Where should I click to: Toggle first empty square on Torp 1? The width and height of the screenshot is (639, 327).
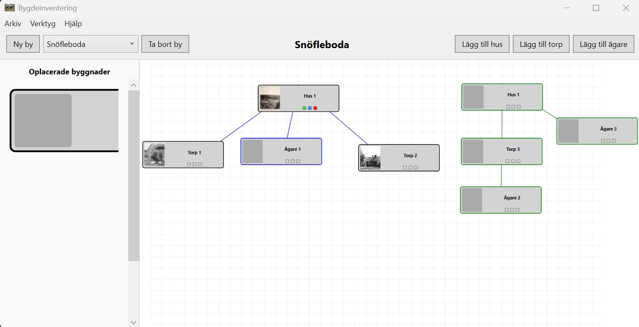(189, 164)
